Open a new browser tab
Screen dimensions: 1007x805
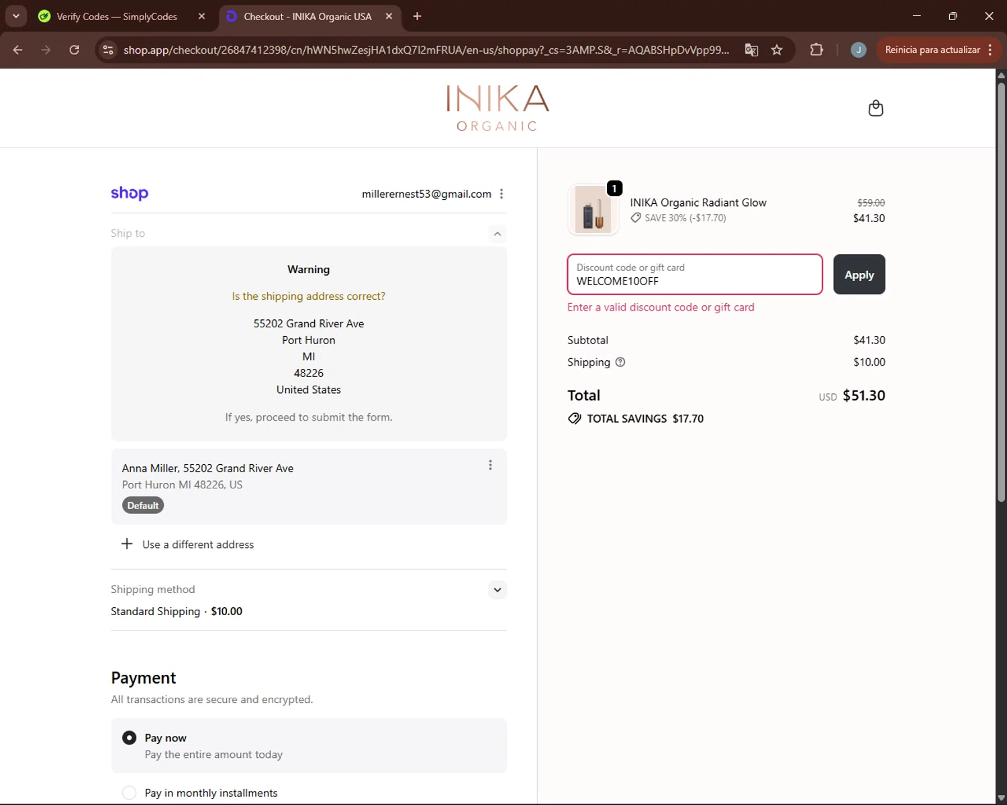click(418, 16)
